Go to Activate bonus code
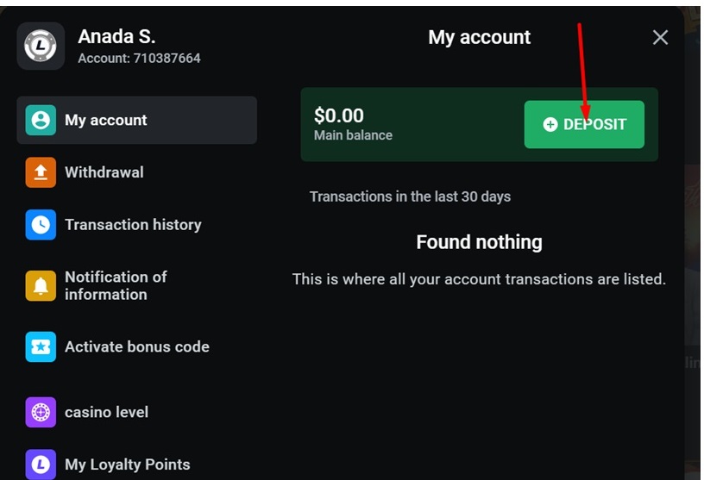This screenshot has height=480, width=704. (x=137, y=346)
